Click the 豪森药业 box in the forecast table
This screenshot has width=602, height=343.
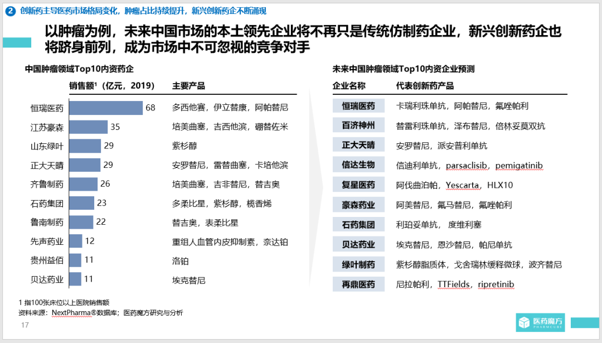(x=358, y=205)
